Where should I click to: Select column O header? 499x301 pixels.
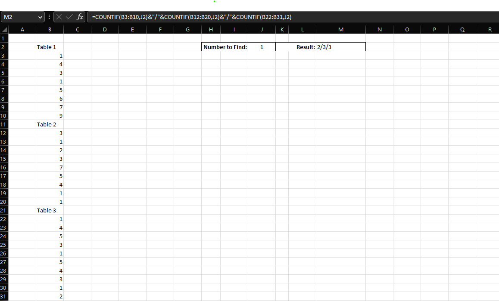pos(407,30)
